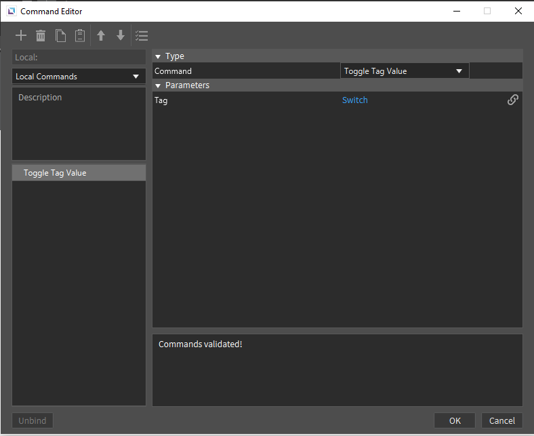Image resolution: width=534 pixels, height=436 pixels.
Task: Open the Local Commands dropdown
Action: tap(79, 77)
